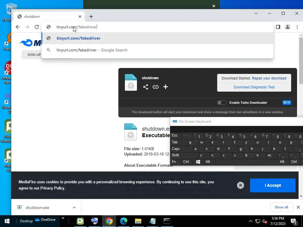
Task: Open the side panel icon in Chrome toolbar
Action: (278, 27)
